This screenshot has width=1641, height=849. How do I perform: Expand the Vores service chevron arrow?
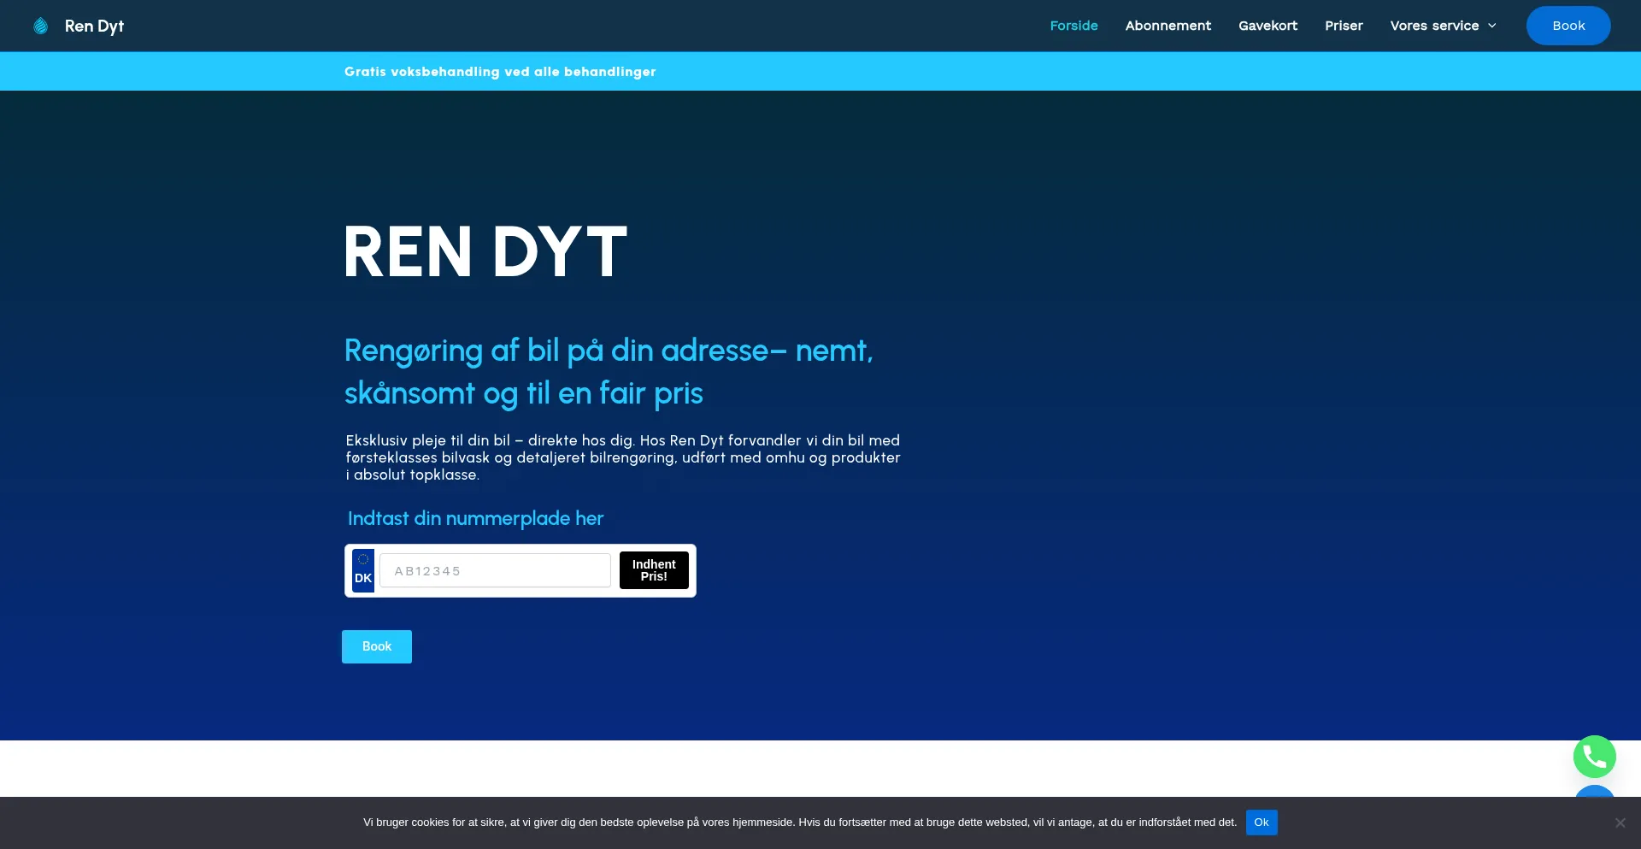[x=1492, y=27]
